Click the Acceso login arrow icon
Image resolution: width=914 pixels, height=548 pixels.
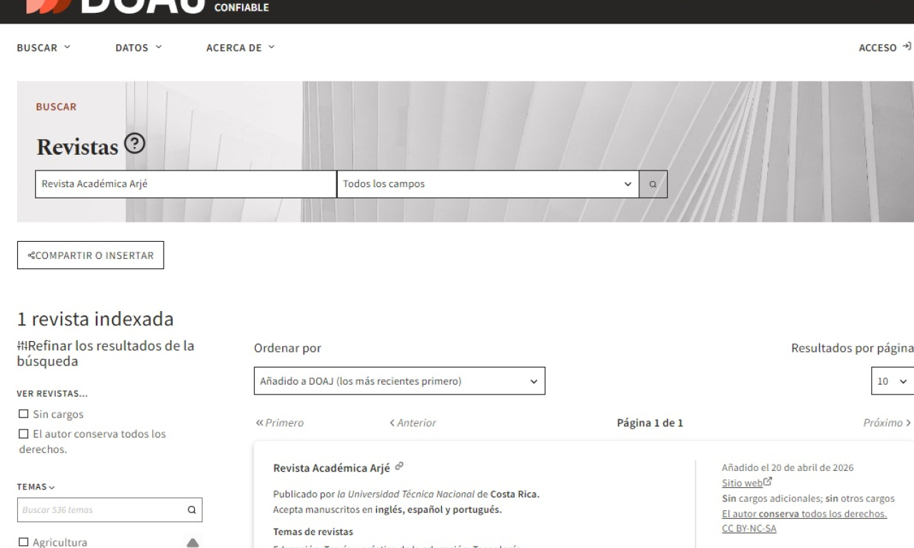click(907, 46)
